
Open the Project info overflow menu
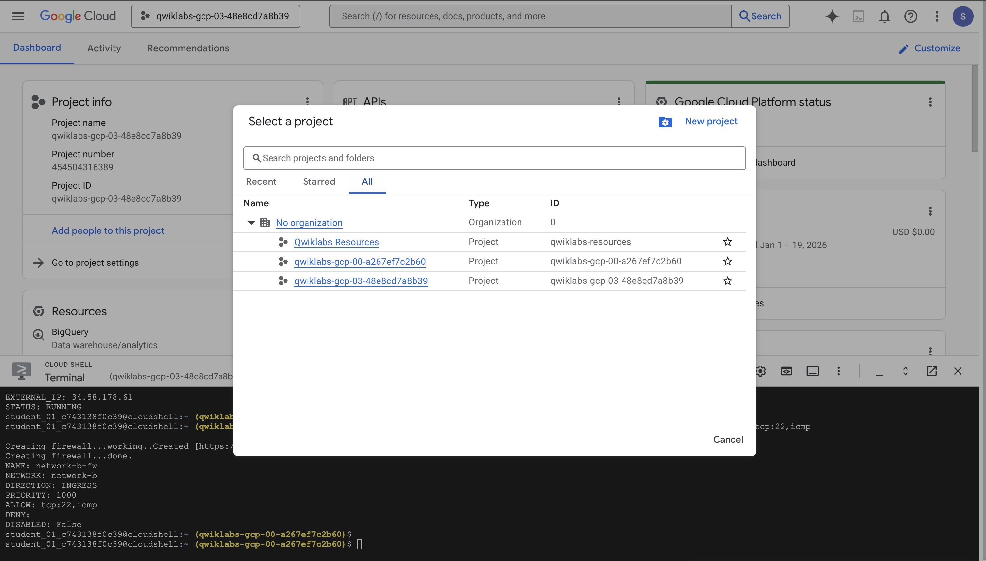click(x=308, y=102)
